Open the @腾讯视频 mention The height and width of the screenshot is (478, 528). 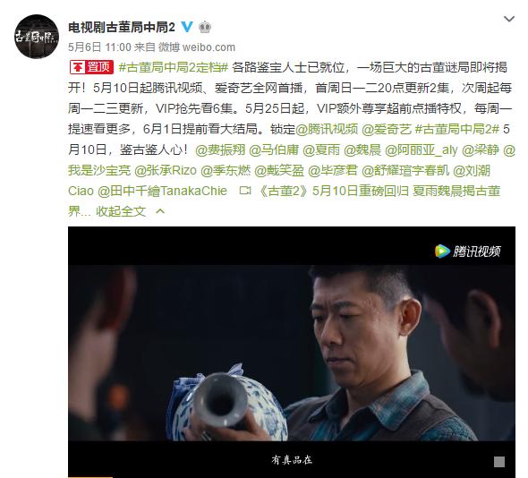tap(327, 129)
